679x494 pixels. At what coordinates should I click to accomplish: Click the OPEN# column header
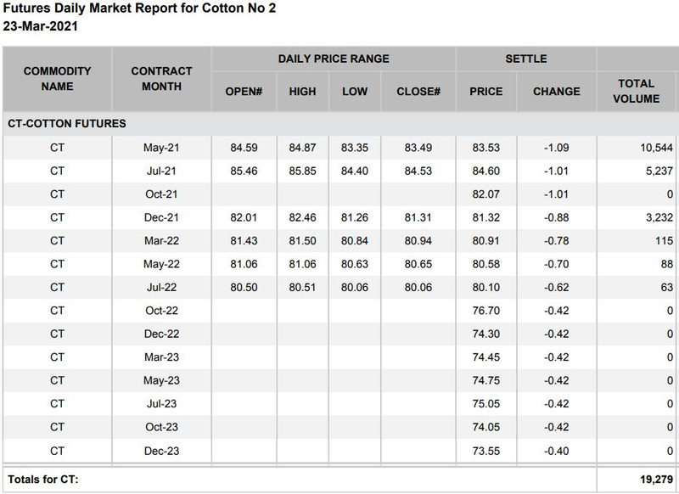click(x=246, y=92)
